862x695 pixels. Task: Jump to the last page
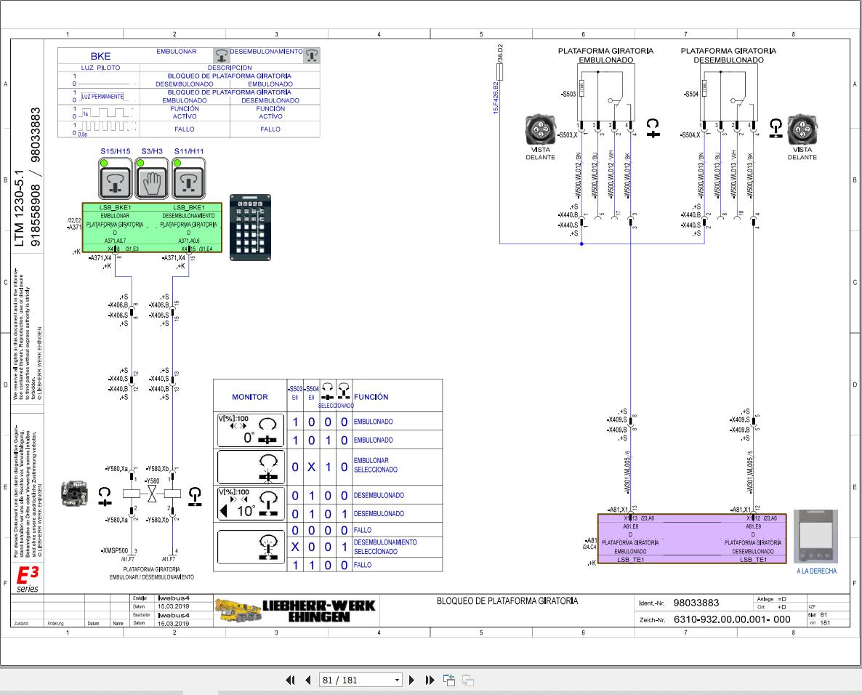(430, 680)
